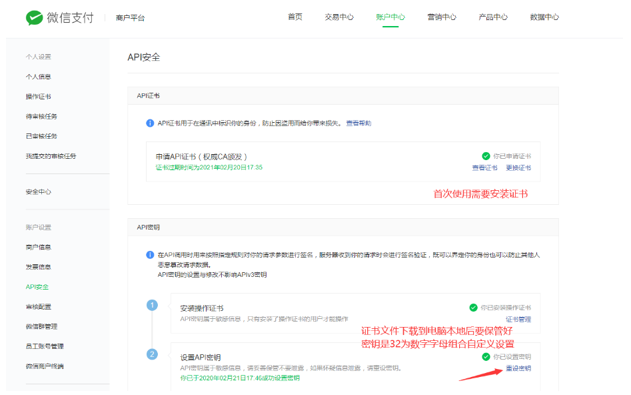Click the 你已于2020年02月21日 key set success text

tap(240, 378)
